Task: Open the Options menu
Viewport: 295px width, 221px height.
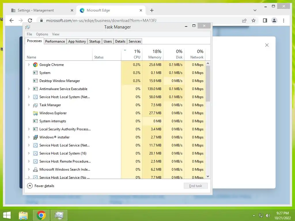Action: point(42,34)
